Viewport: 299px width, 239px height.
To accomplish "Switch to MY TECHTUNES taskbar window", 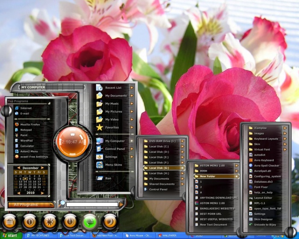I will 41,236.
